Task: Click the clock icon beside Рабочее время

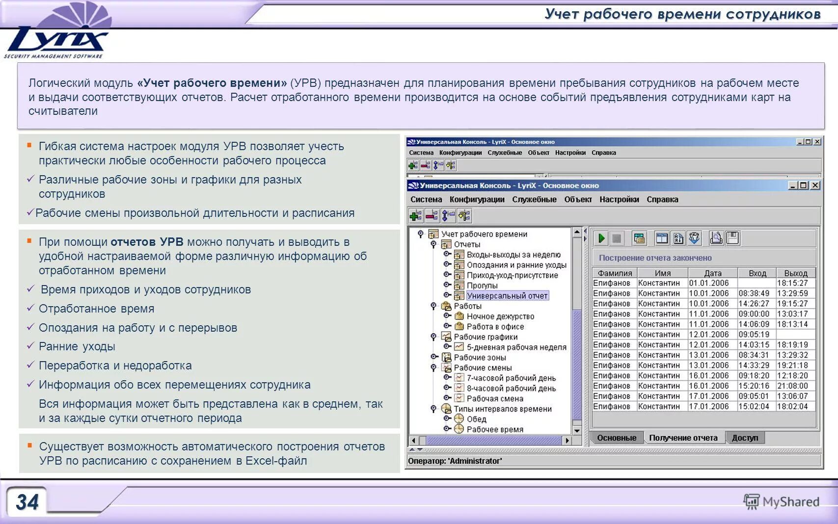Action: pyautogui.click(x=459, y=429)
